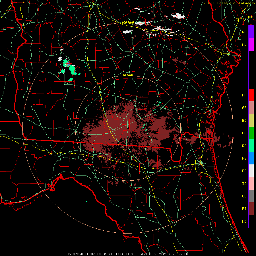The image size is (256, 256).
Task: Click the '50 NMI' range ring label
Action: pyautogui.click(x=128, y=75)
